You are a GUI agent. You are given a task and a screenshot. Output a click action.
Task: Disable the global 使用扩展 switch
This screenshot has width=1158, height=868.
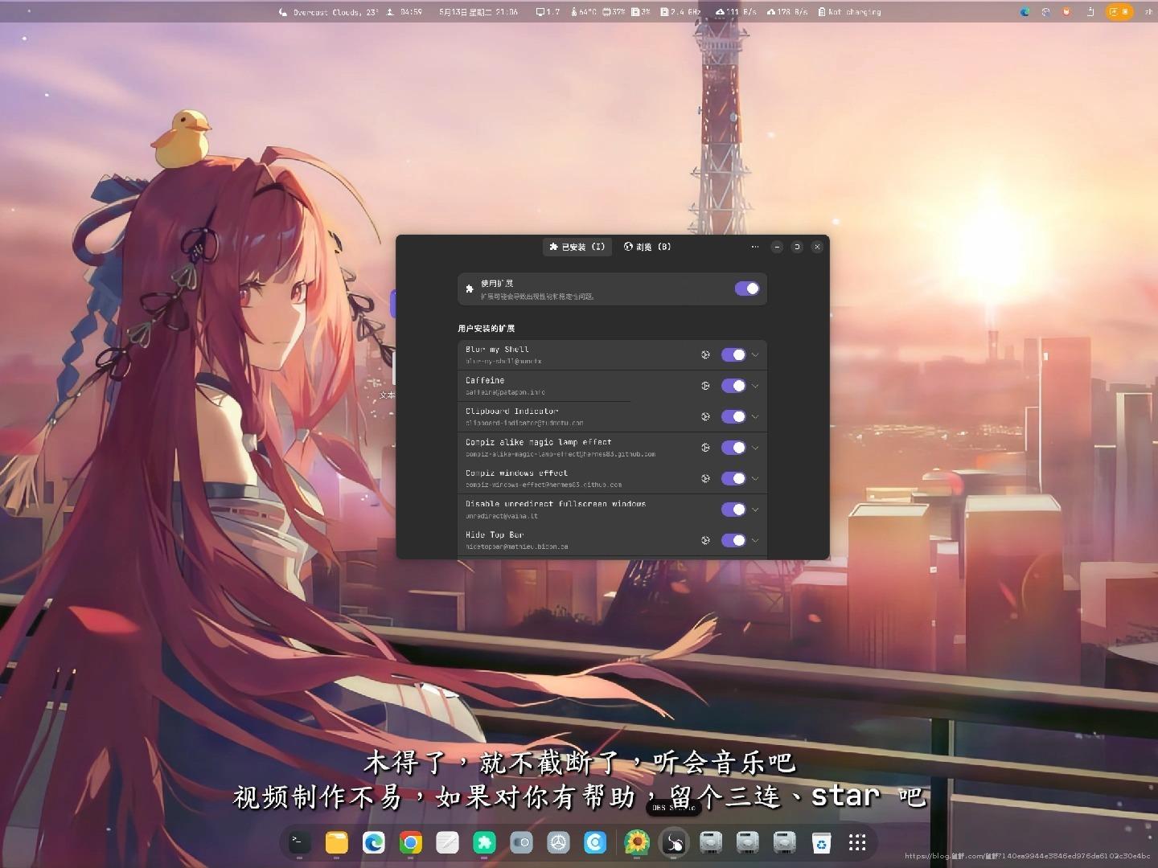coord(746,289)
